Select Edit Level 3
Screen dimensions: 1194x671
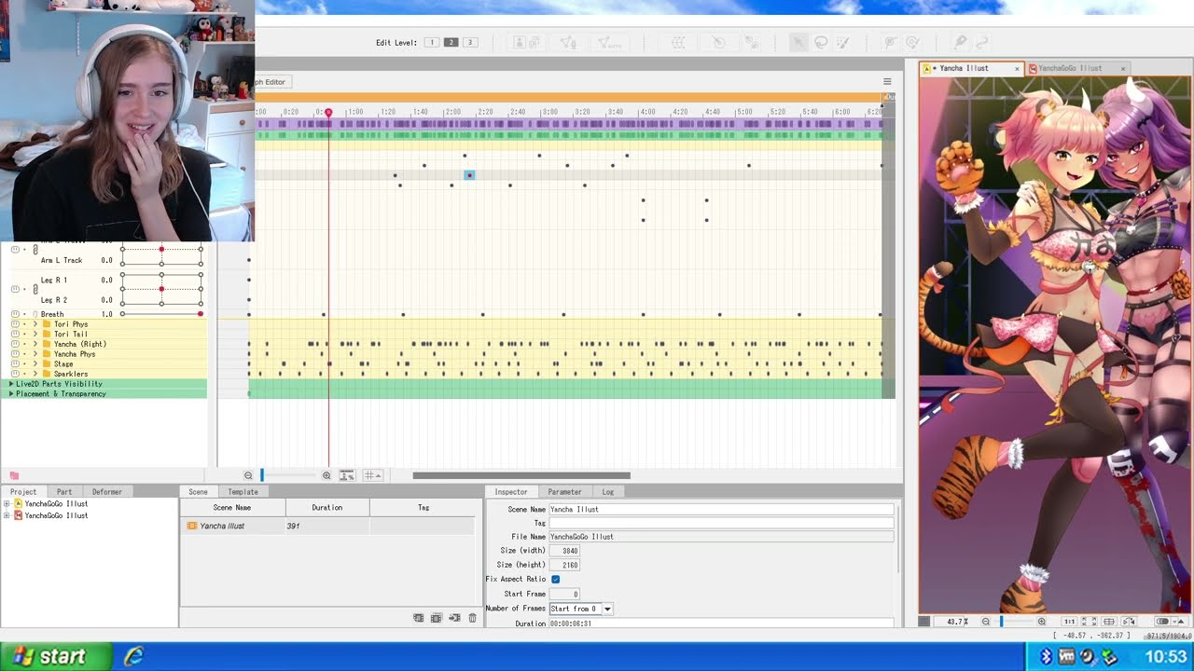tap(470, 43)
